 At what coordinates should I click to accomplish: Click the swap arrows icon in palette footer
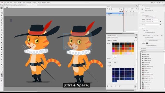point(112,86)
